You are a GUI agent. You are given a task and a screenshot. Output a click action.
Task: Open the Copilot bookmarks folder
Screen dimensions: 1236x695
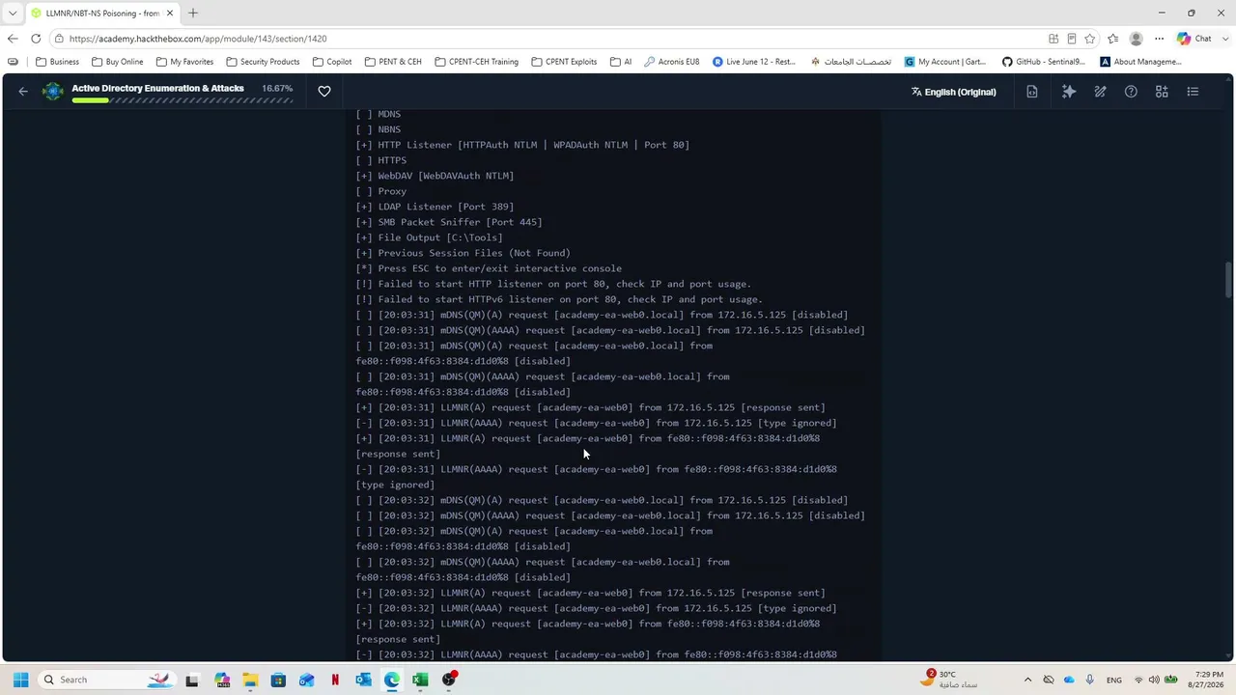pyautogui.click(x=332, y=62)
